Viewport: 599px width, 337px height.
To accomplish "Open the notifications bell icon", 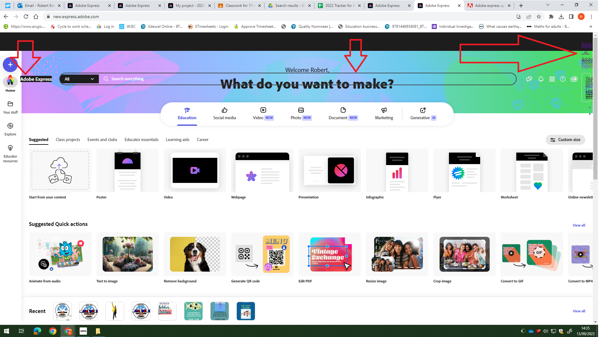I will 541,79.
